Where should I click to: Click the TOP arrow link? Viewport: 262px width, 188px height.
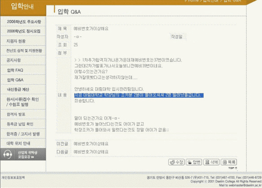[233, 168]
